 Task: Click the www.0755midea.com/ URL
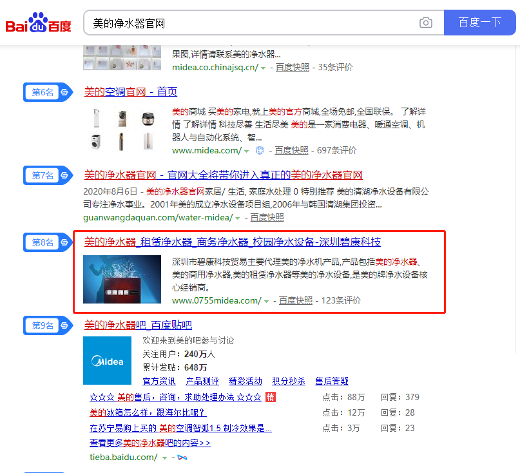217,300
